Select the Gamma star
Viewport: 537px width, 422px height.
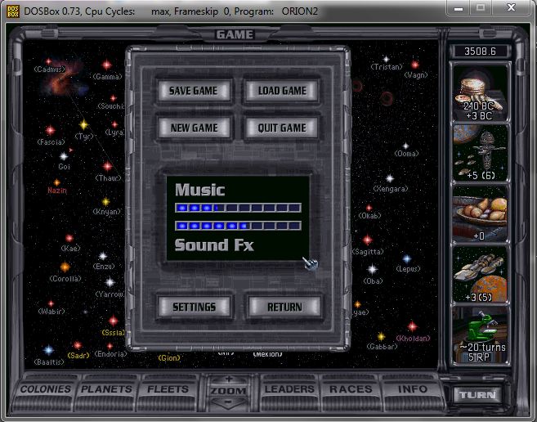pyautogui.click(x=106, y=65)
